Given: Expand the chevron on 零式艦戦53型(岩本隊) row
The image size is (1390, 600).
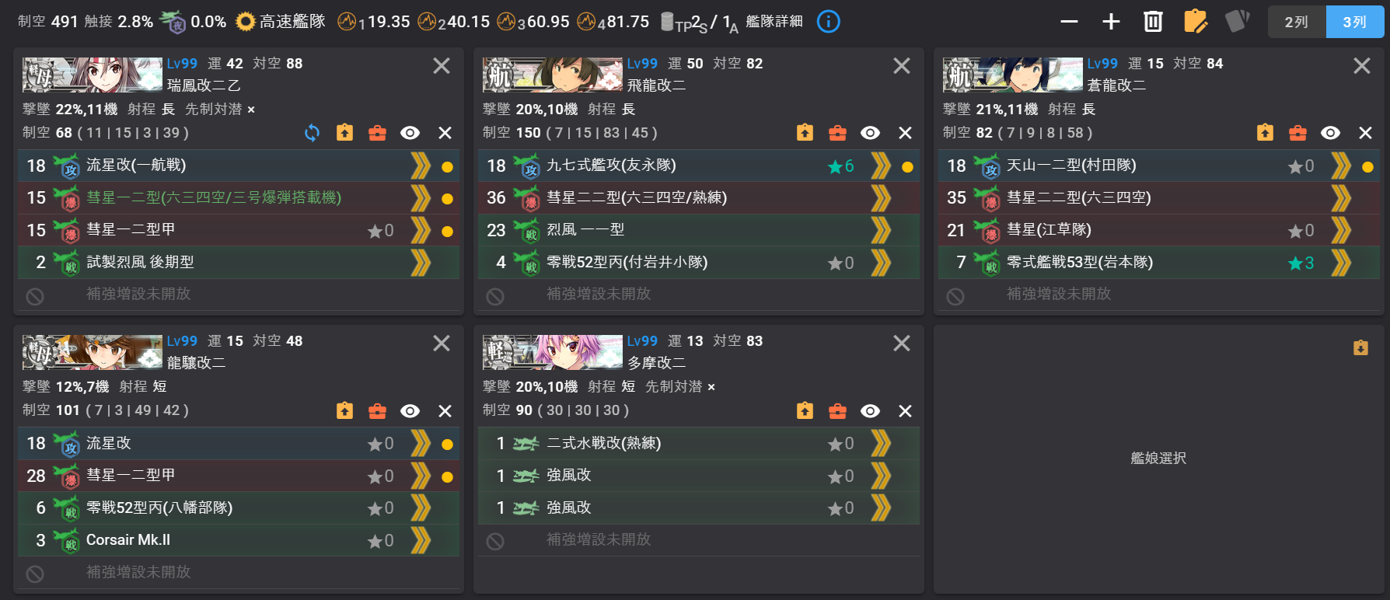Looking at the screenshot, I should 1341,263.
